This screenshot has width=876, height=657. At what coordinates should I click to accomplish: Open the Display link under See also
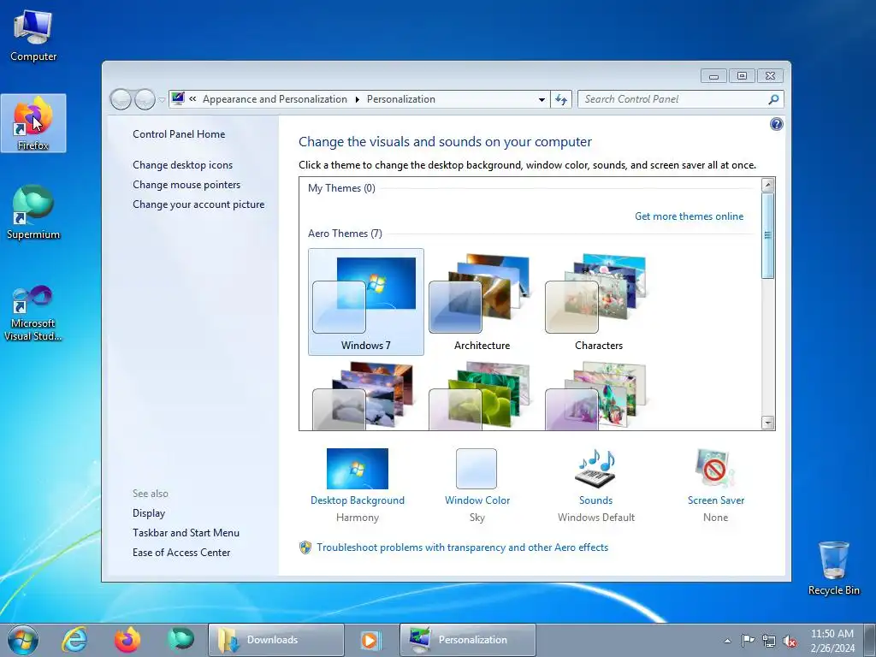pyautogui.click(x=149, y=513)
